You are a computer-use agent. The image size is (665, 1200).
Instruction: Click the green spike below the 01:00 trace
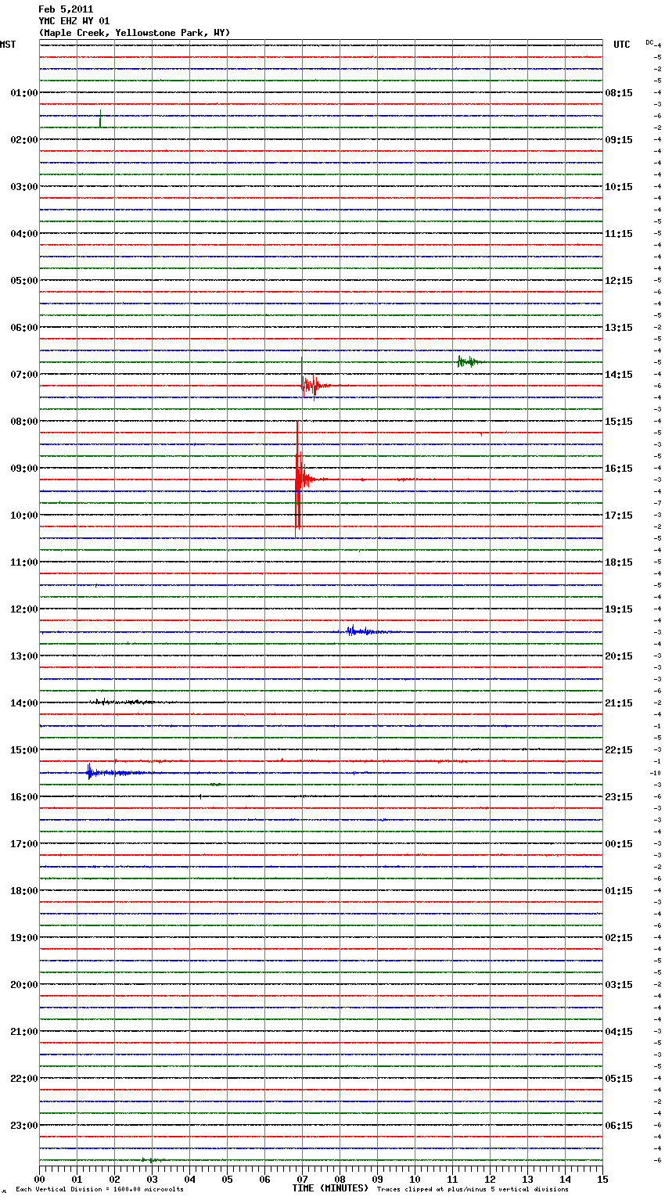100,118
